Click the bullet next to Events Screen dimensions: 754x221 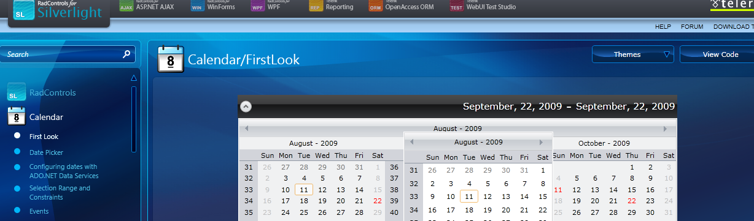(x=17, y=211)
